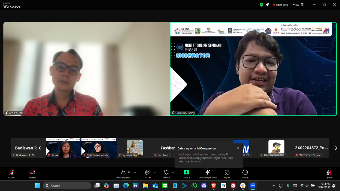Image resolution: width=340 pixels, height=191 pixels.
Task: Select Arum's video thumbnail
Action: 63,148
